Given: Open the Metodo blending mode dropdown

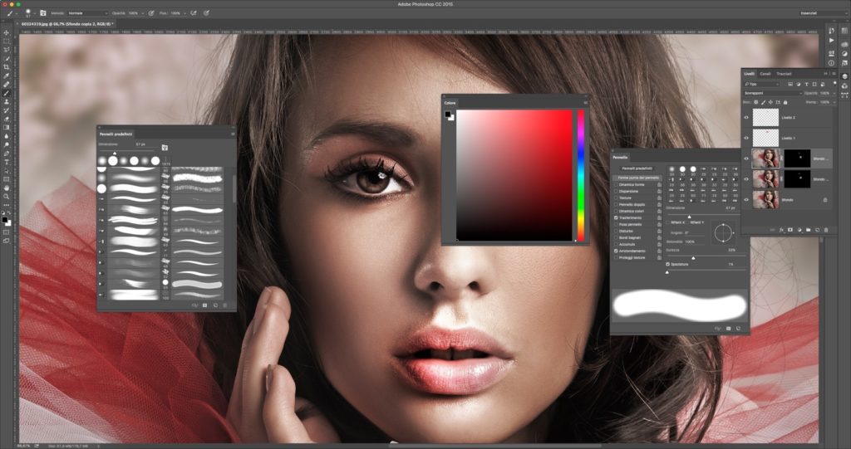Looking at the screenshot, I should pos(87,13).
